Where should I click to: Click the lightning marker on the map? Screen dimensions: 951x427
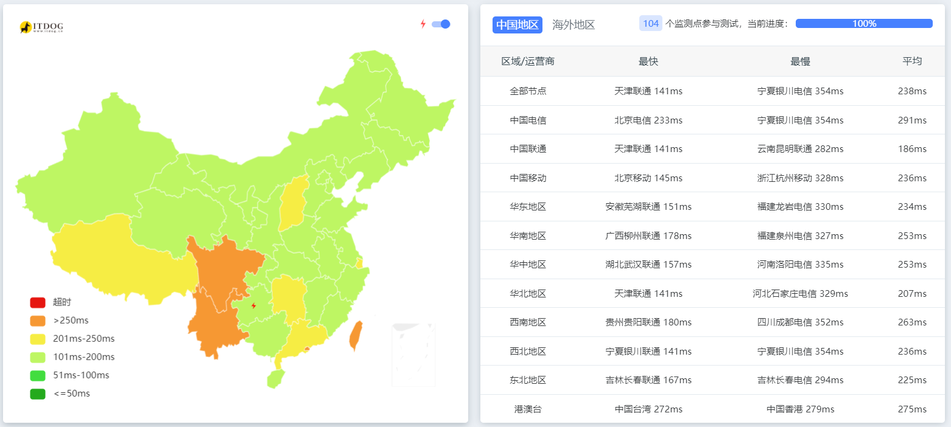click(x=254, y=305)
